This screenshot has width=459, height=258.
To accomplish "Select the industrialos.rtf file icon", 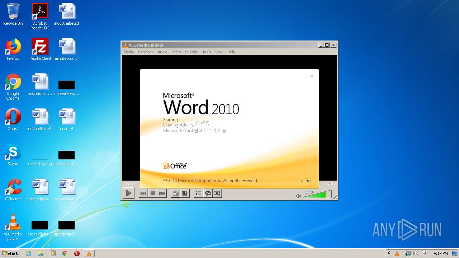I will tap(67, 14).
